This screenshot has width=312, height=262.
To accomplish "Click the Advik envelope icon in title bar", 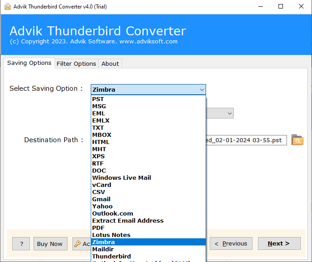I will point(7,6).
